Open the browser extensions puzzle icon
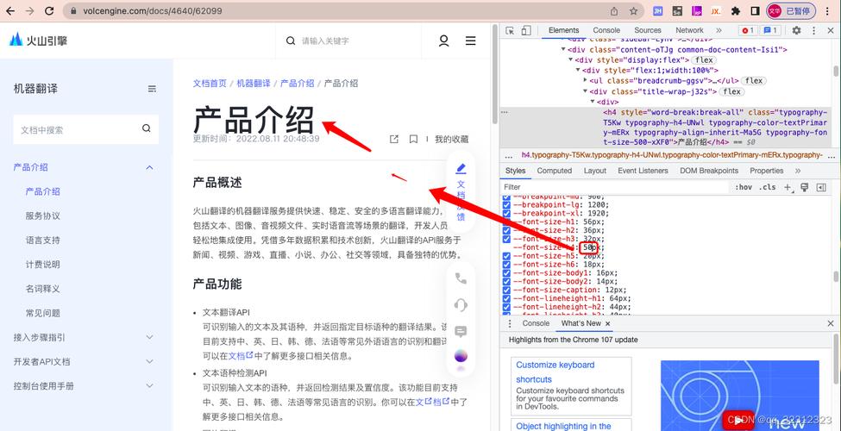The height and width of the screenshot is (431, 841). (736, 10)
